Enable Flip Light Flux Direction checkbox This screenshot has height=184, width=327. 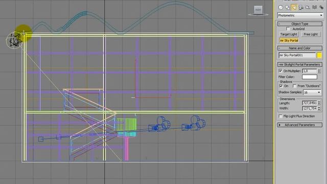281,116
